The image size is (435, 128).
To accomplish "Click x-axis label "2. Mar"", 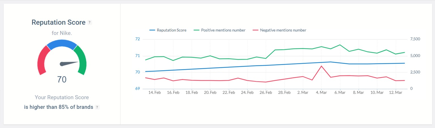I will (x=303, y=93).
